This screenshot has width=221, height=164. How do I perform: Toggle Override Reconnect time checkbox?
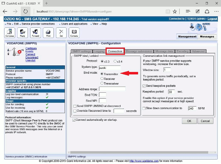point(75,111)
